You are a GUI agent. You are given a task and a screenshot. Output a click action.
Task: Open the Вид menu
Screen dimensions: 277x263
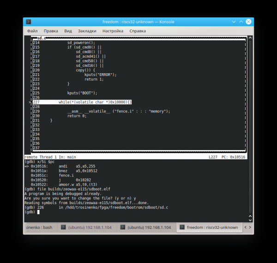[68, 31]
